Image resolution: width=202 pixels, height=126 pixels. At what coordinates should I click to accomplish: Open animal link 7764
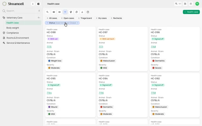49,93
